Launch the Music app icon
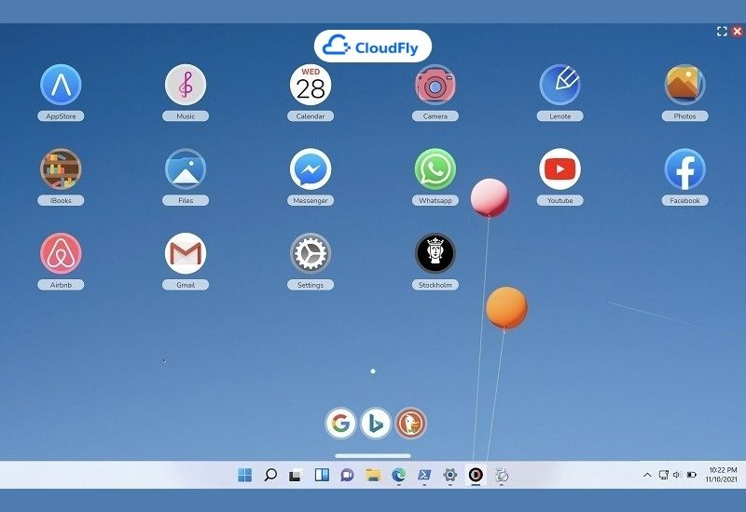 186,85
